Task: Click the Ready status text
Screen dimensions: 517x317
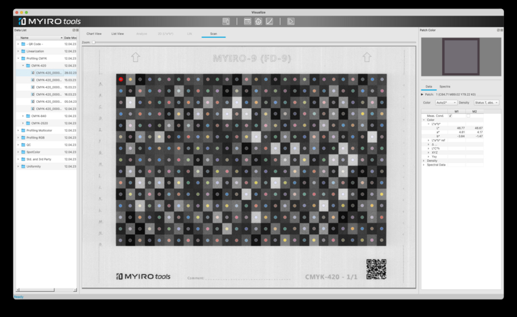Action: 19,297
